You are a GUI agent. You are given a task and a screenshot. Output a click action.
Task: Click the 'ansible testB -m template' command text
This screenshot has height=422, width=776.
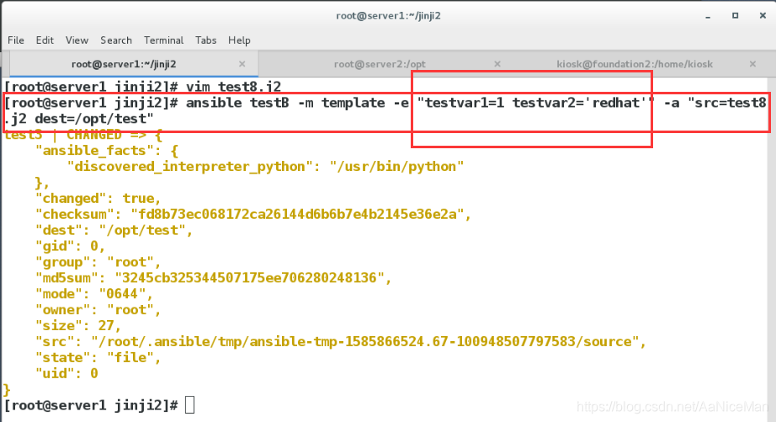pyautogui.click(x=285, y=103)
